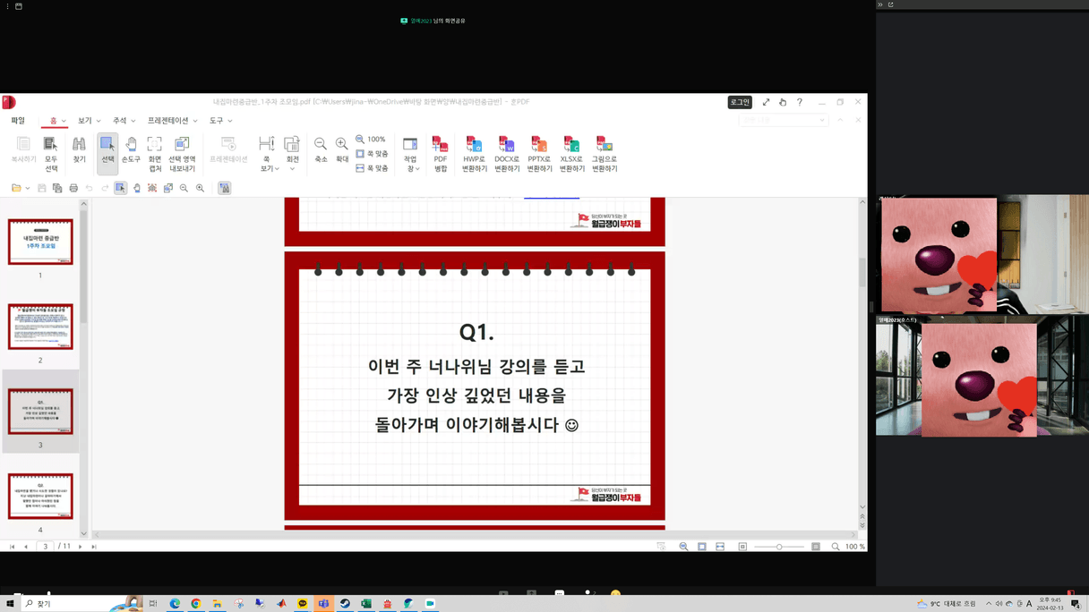Image resolution: width=1089 pixels, height=612 pixels.
Task: Switch to the 홈 (Home) tab
Action: [54, 121]
